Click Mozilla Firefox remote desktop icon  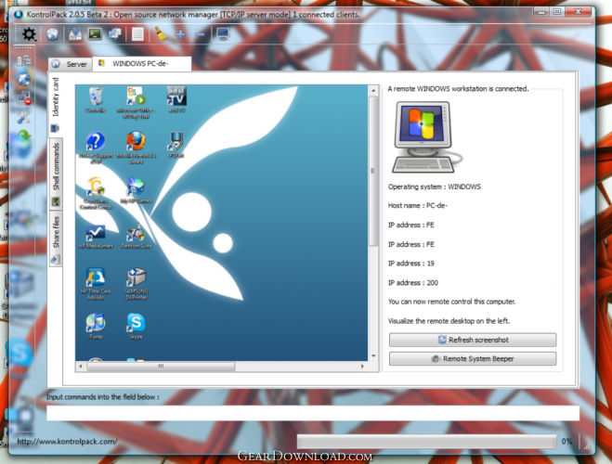136,148
